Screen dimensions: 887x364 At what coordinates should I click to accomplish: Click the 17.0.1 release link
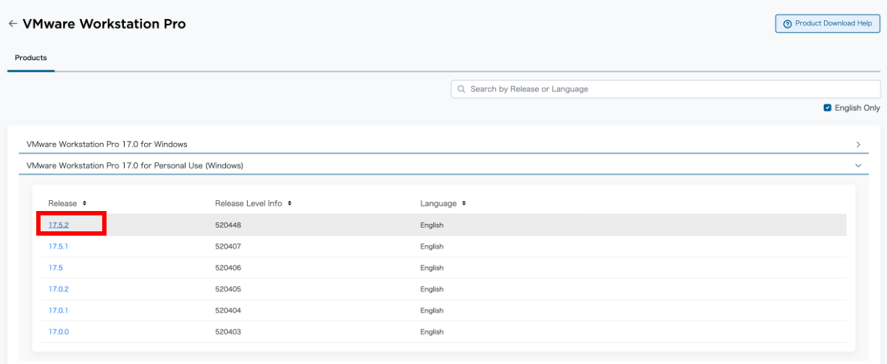click(x=59, y=310)
